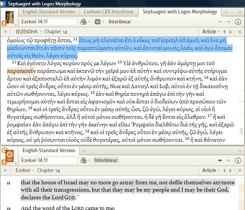Click verse number 12 in the Septuagint text
This screenshot has height=210, width=245.
tap(14, 62)
